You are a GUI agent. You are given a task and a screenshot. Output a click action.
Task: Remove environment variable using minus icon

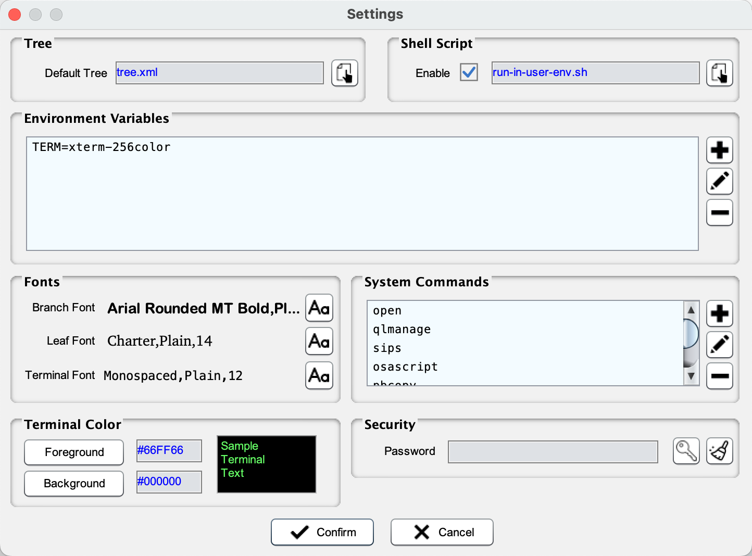point(719,212)
